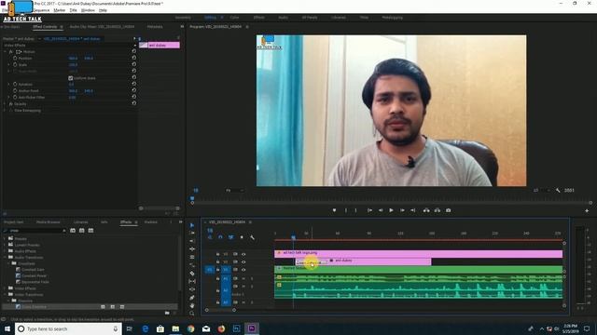The width and height of the screenshot is (597, 335).
Task: Step back one frame
Action: (x=381, y=210)
